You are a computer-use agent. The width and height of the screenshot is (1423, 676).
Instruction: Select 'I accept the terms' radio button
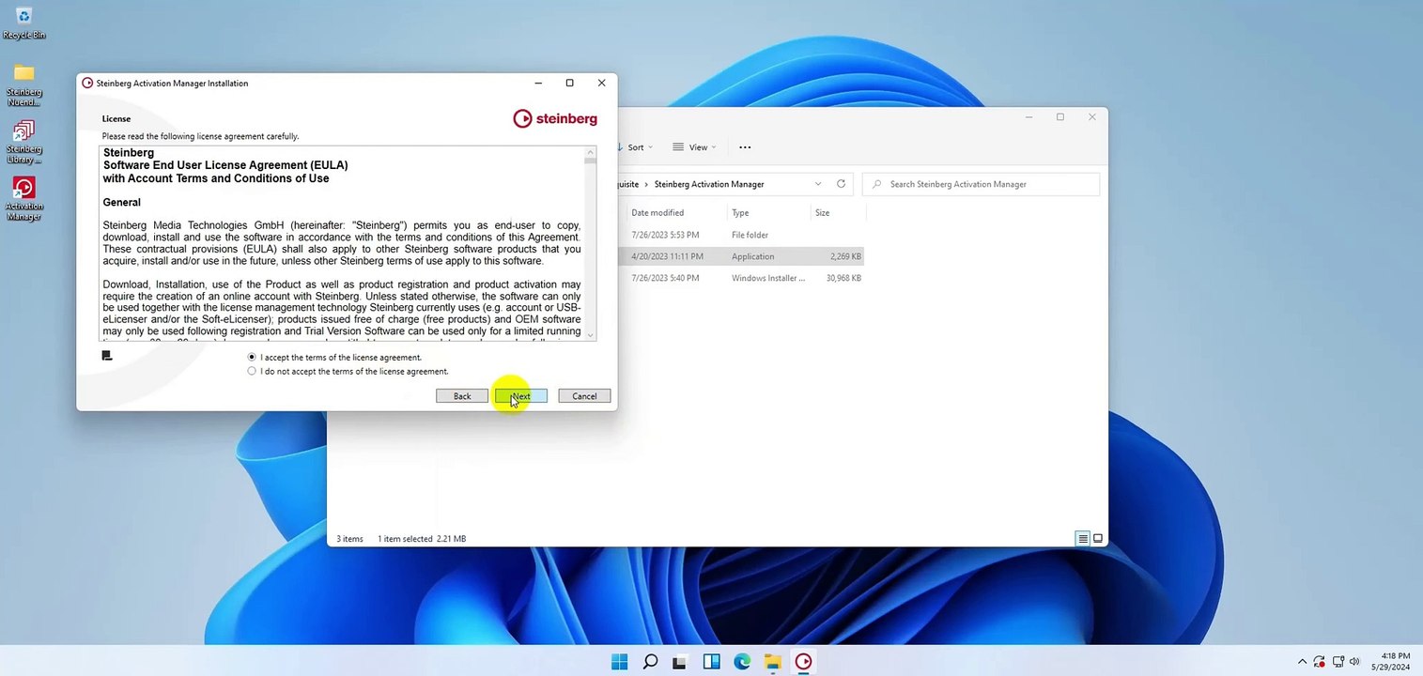[x=252, y=358]
